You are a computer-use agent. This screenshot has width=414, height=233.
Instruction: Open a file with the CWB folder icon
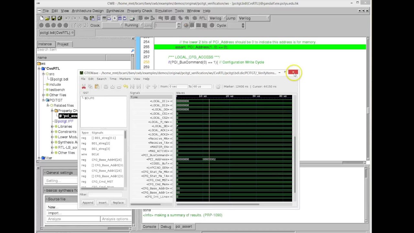(47, 18)
